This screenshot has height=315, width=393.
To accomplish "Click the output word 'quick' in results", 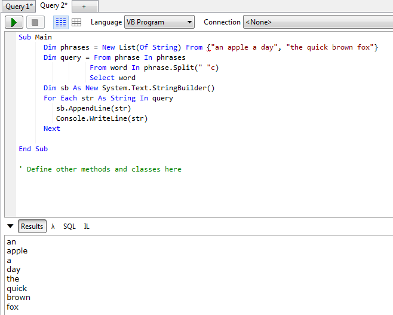I will pos(17,289).
